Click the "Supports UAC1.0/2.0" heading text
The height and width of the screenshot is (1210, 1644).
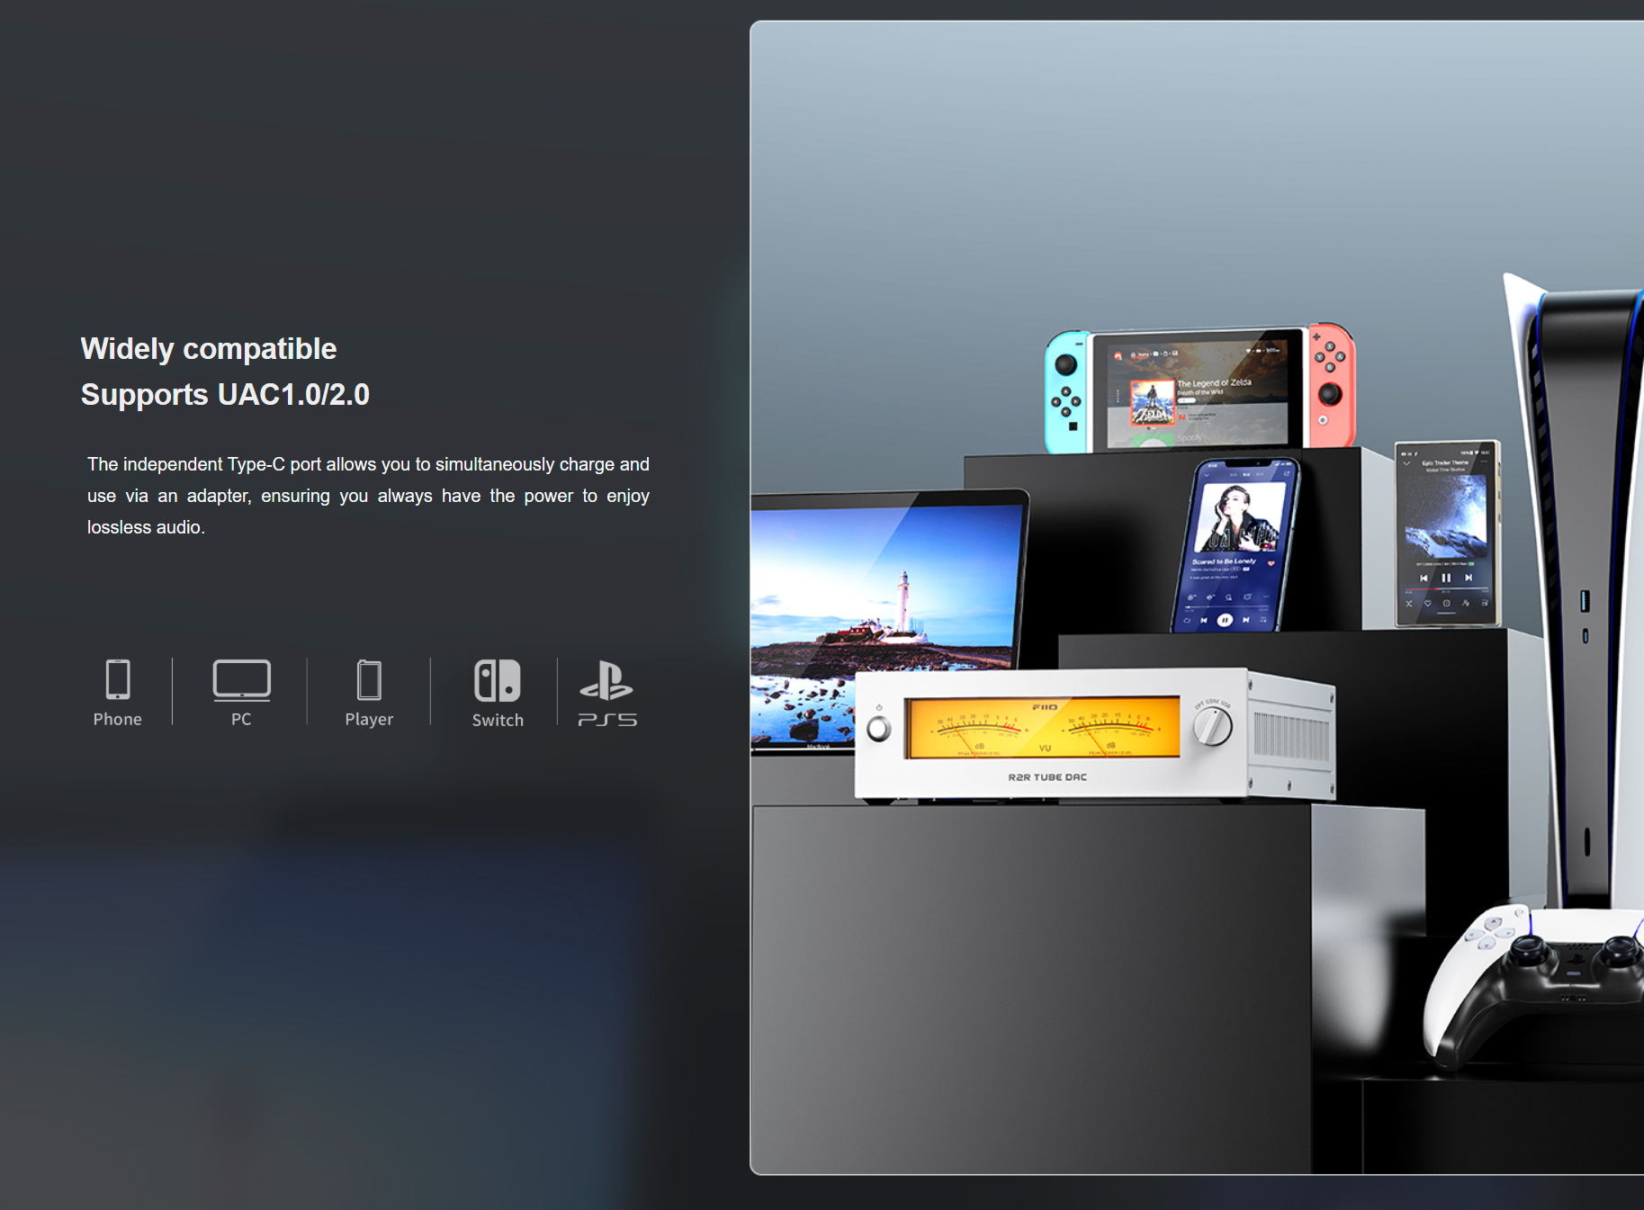(225, 395)
